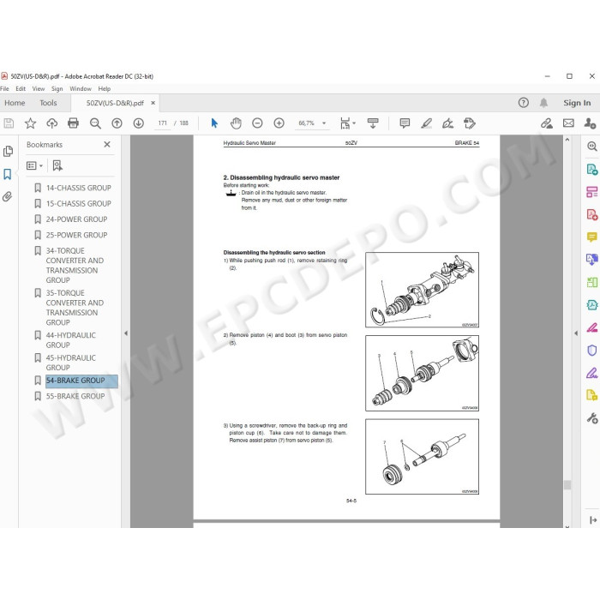Image resolution: width=600 pixels, height=600 pixels.
Task: Switch to the Tools tab
Action: pyautogui.click(x=48, y=103)
